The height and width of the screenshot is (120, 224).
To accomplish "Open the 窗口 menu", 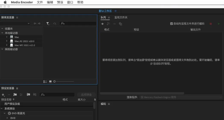I will 70,2.
